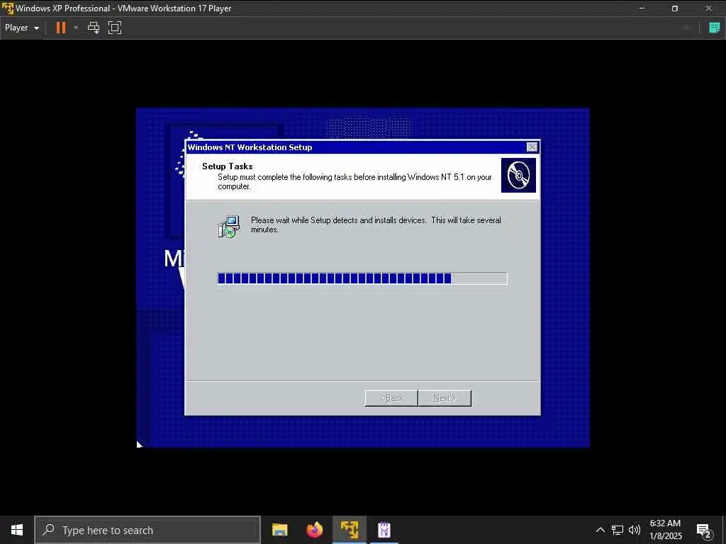The height and width of the screenshot is (544, 726).
Task: Open the network status tray icon
Action: [618, 530]
